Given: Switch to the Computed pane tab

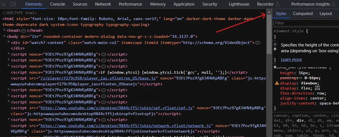Looking at the screenshot, I should click(303, 14).
